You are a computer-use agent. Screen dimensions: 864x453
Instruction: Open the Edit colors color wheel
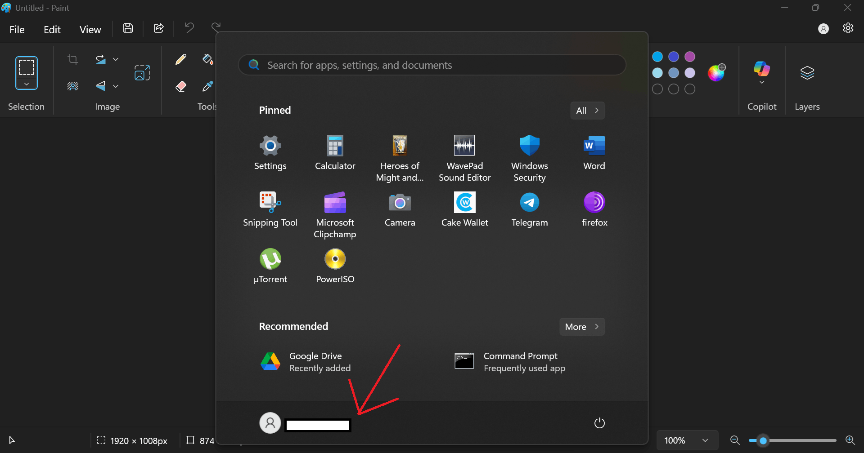point(716,72)
